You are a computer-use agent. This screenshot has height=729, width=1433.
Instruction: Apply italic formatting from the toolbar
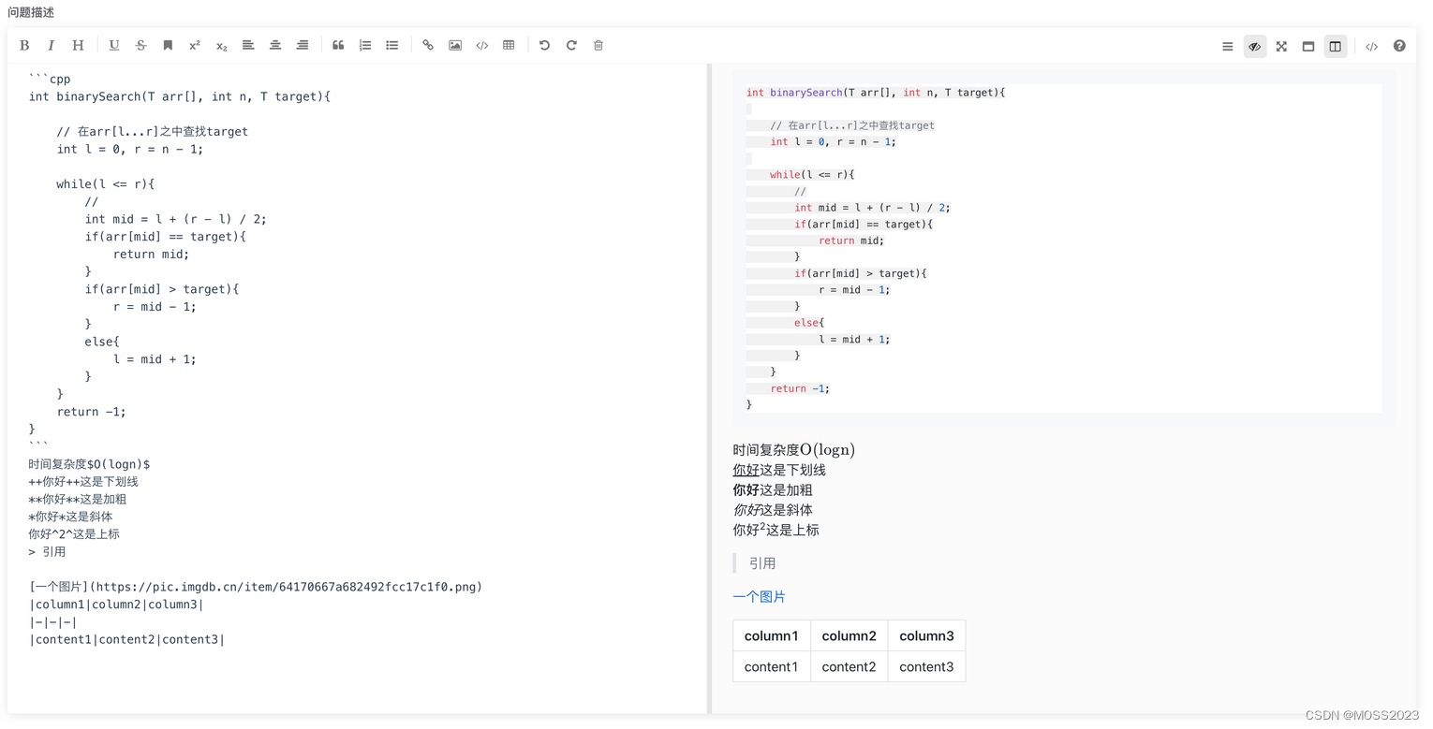51,45
